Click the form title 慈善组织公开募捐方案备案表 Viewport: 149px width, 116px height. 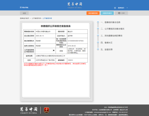pos(56,26)
